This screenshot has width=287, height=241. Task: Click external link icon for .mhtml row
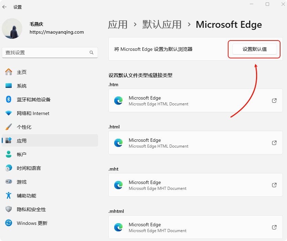(274, 227)
